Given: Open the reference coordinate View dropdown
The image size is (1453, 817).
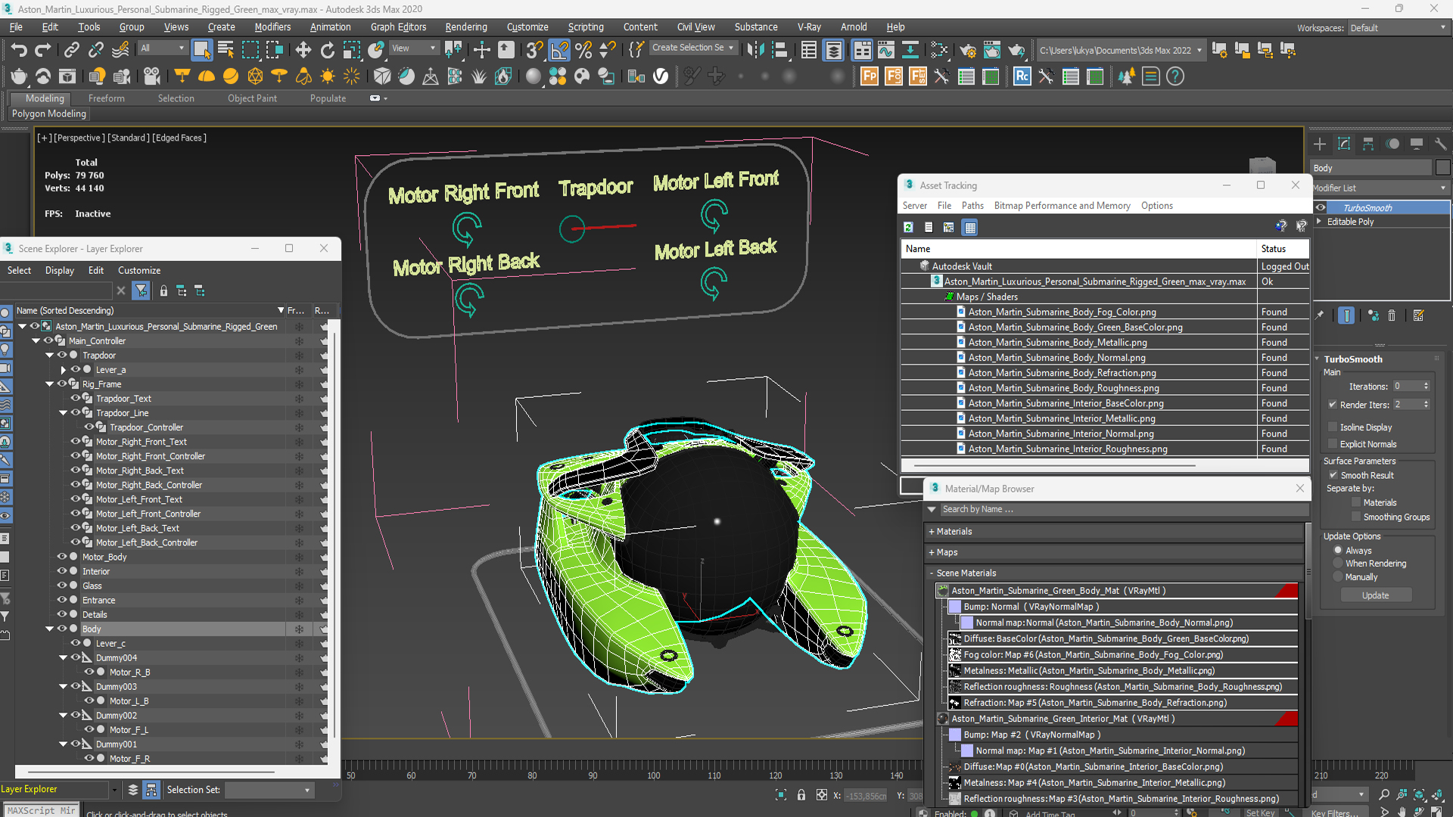Looking at the screenshot, I should 413,48.
